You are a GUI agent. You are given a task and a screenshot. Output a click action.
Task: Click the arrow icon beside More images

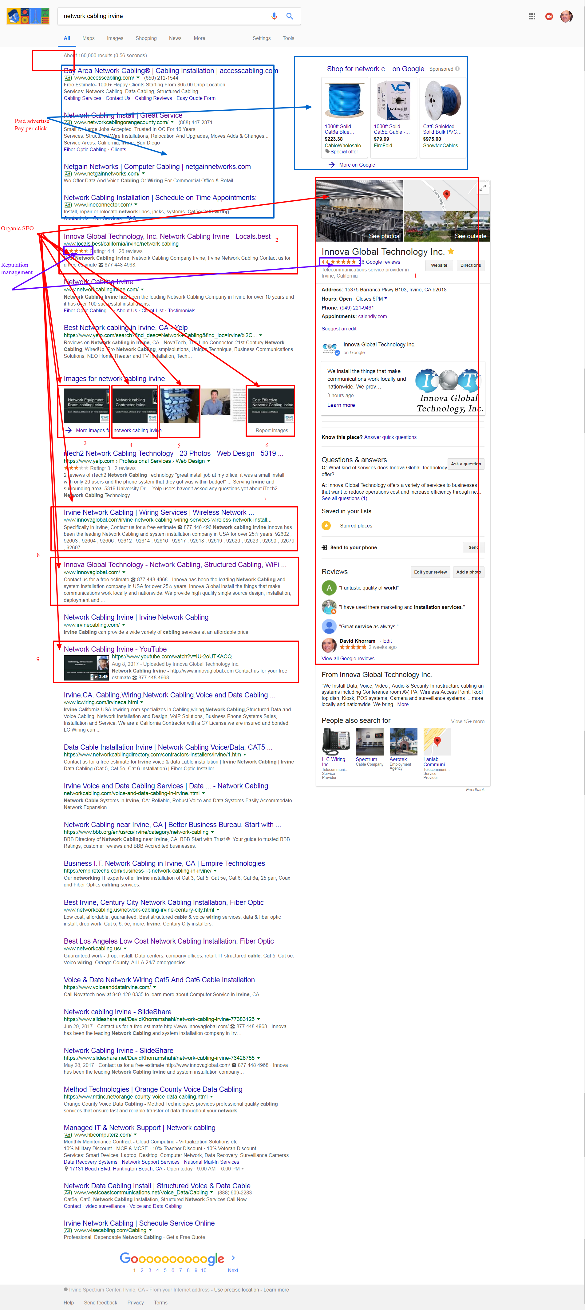point(68,430)
